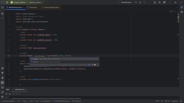Open the Git version control tool window
This screenshot has width=184, height=103.
2,97
